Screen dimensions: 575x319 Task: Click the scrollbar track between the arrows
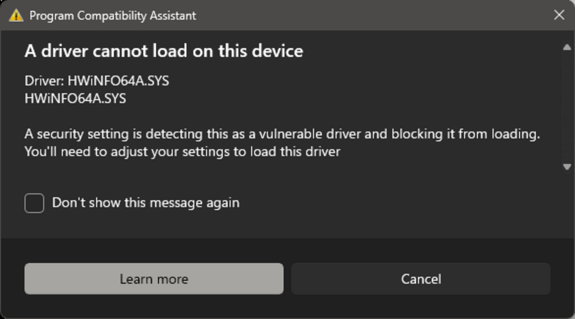coord(567,106)
